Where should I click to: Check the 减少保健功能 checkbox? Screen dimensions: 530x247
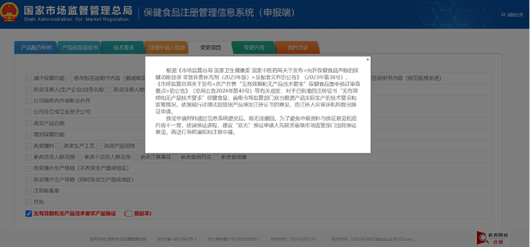[28, 78]
